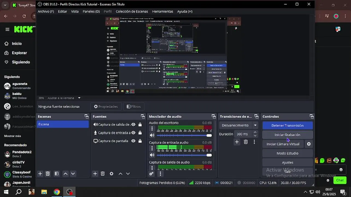Click Mostrar más in Kick sidebar

click(13, 136)
